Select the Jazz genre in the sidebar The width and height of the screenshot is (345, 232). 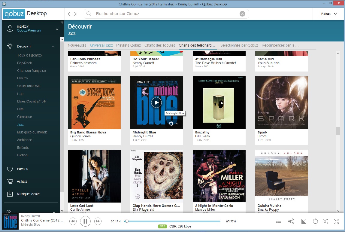coord(20,124)
